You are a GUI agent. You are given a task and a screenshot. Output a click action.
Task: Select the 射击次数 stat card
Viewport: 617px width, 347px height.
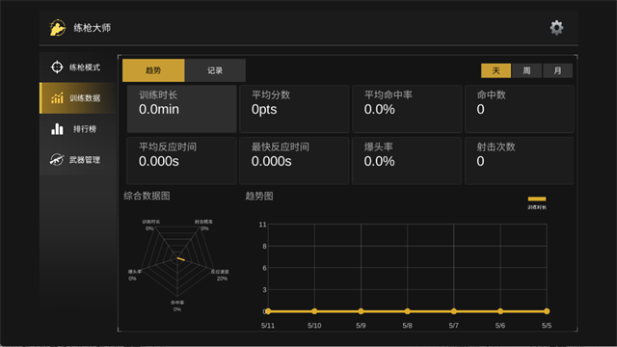[x=520, y=161]
